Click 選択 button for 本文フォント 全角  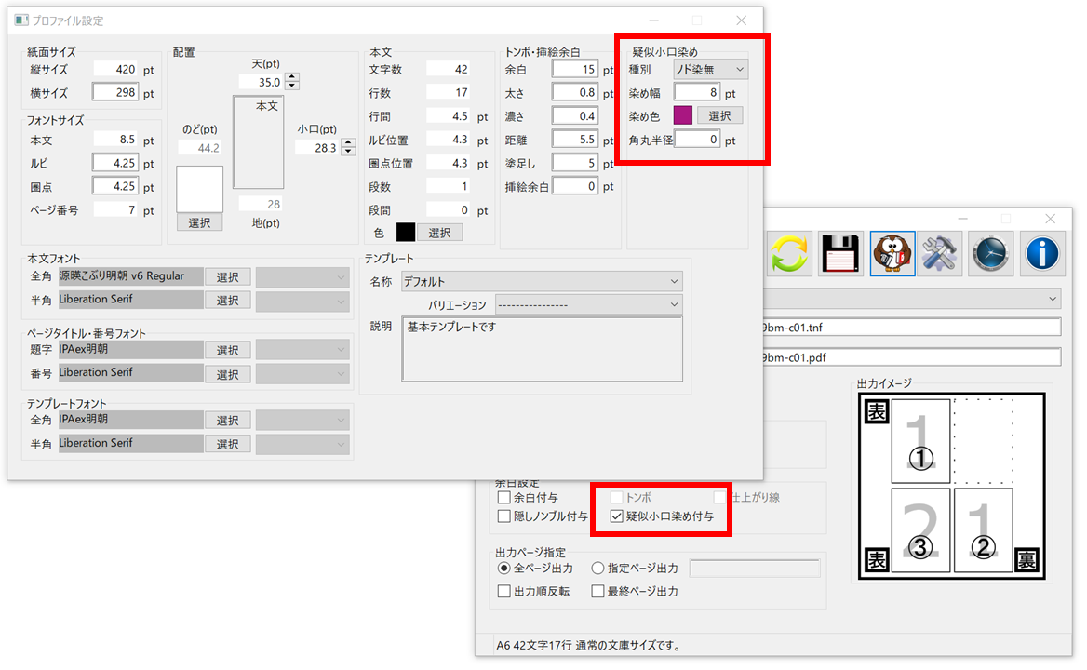[228, 277]
